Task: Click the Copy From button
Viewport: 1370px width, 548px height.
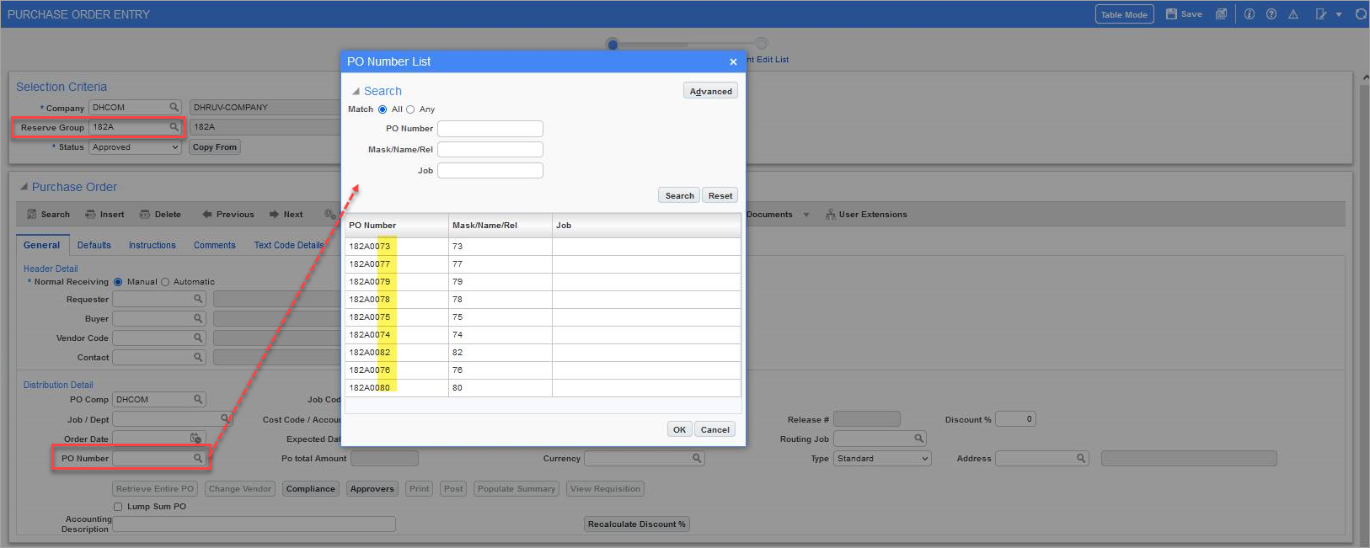Action: pos(215,147)
